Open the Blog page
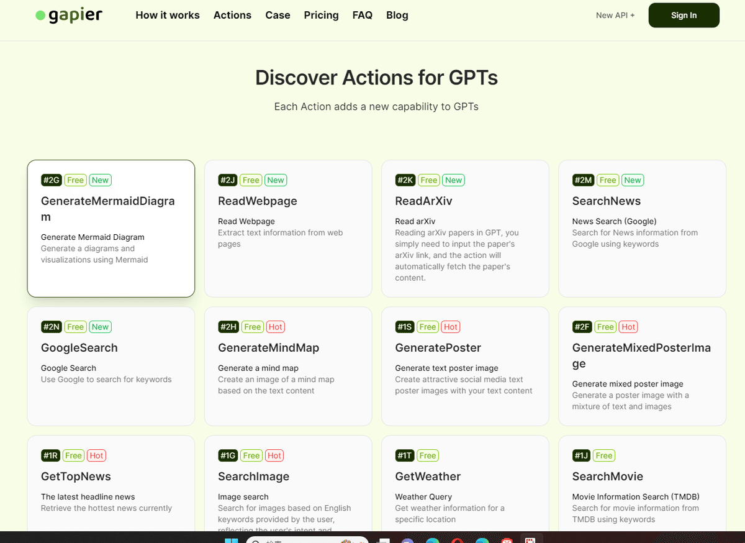This screenshot has height=543, width=745. (397, 15)
